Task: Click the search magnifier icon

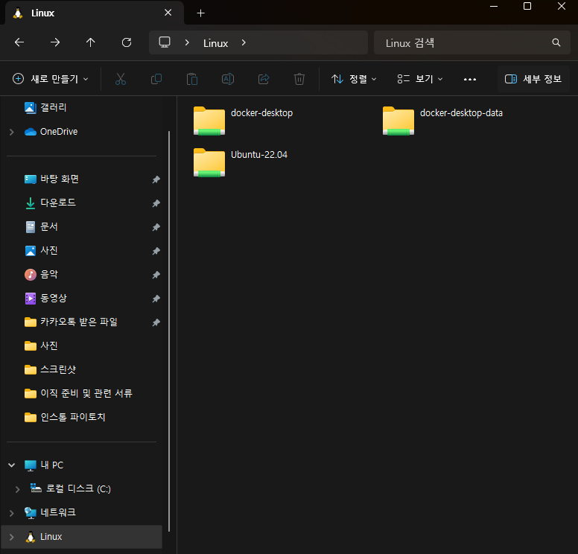Action: tap(556, 42)
